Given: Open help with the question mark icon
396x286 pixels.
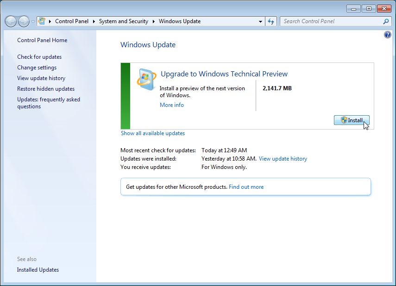Looking at the screenshot, I should click(388, 35).
